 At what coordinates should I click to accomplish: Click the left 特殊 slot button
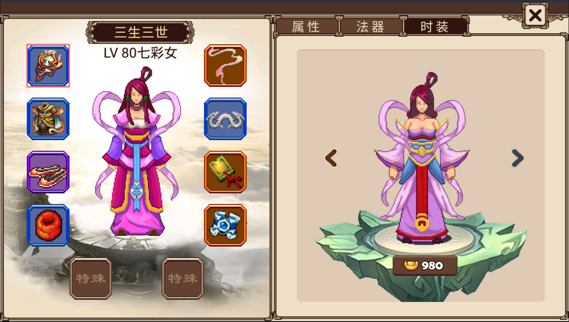[x=91, y=279]
